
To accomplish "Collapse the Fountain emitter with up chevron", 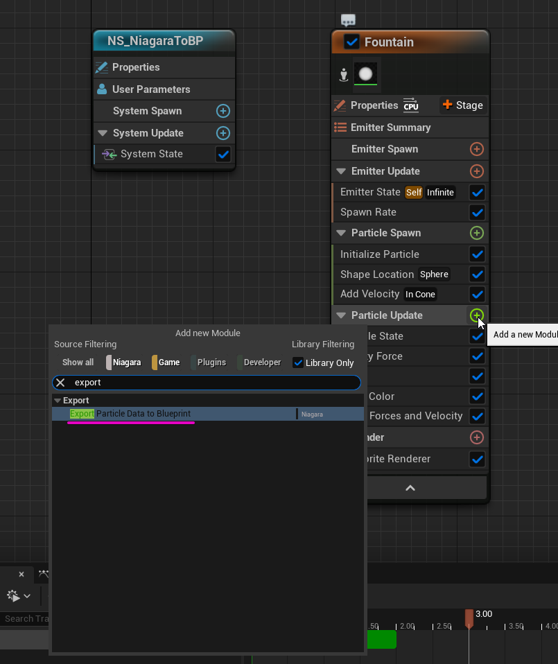I will (410, 488).
